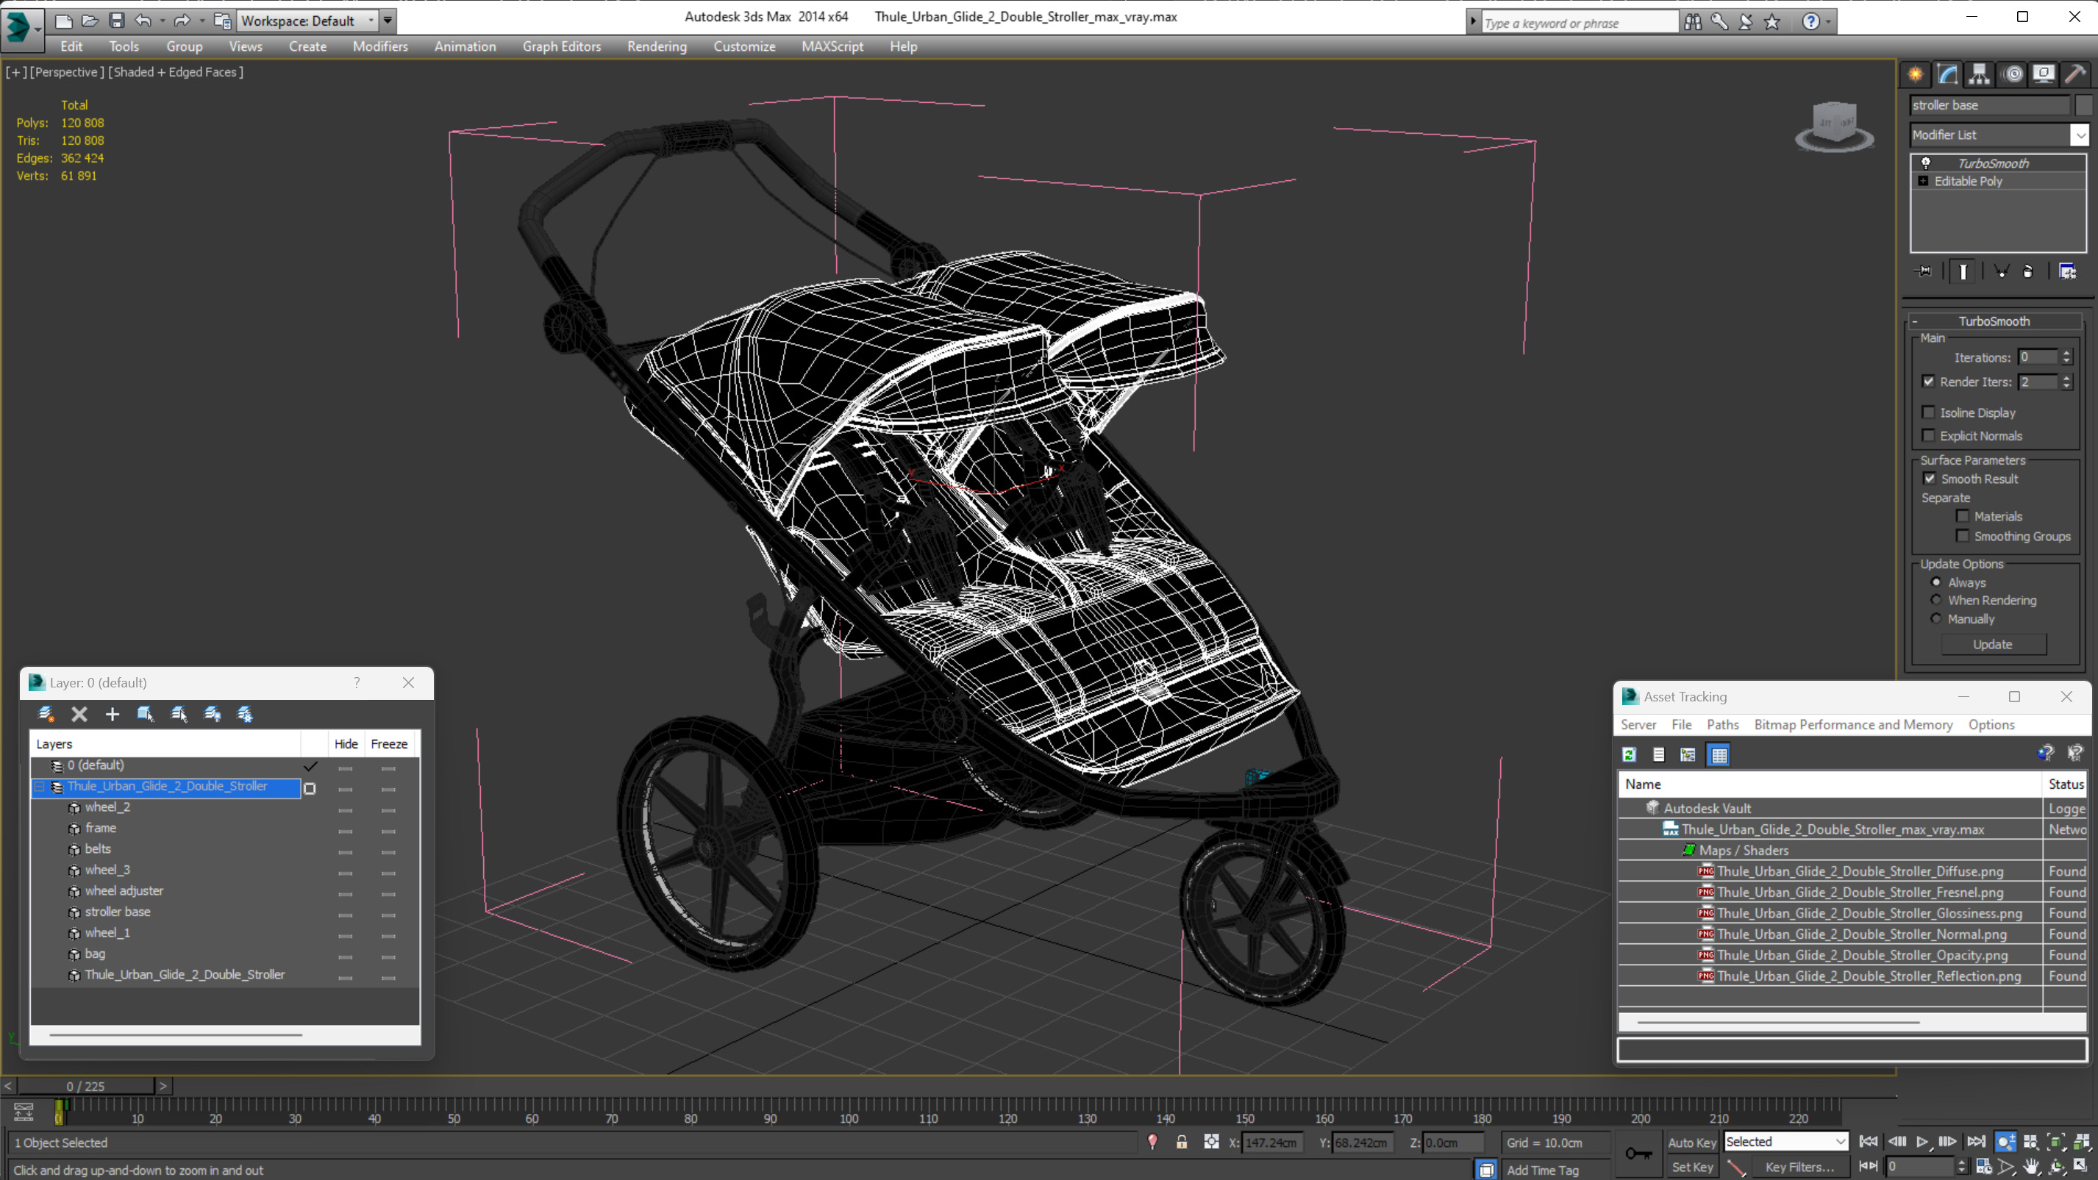
Task: Click Create New Layer icon in Layer dialog
Action: coord(46,714)
